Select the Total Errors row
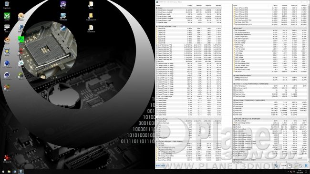The height and width of the screenshot is (174, 310). [270, 162]
